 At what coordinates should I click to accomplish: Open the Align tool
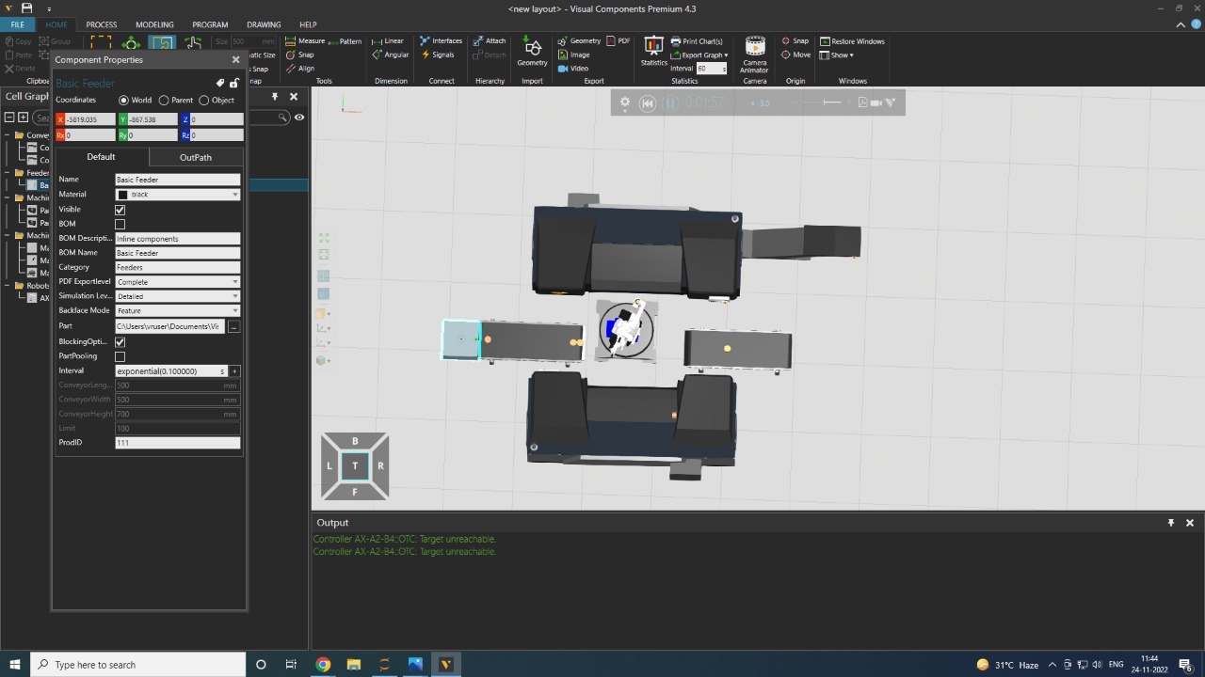(x=300, y=69)
